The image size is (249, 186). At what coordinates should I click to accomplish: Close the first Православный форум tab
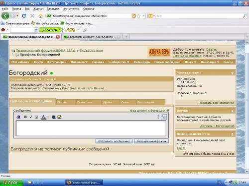pos(58,37)
